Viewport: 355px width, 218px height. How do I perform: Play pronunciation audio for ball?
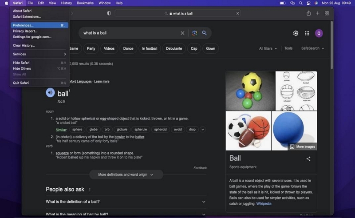pyautogui.click(x=50, y=92)
